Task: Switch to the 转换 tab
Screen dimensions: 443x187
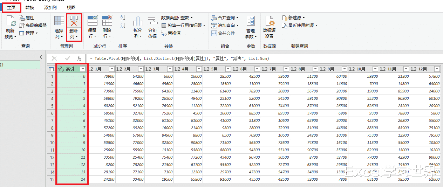Action: (x=30, y=7)
